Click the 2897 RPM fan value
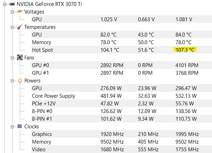Viewport: 212px width, 153px height. tap(112, 73)
